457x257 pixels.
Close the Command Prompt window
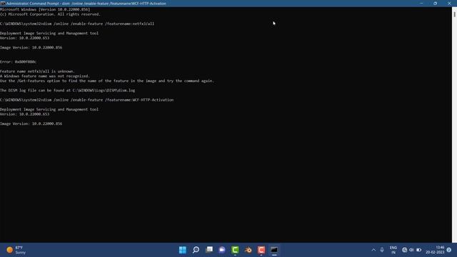[x=449, y=3]
